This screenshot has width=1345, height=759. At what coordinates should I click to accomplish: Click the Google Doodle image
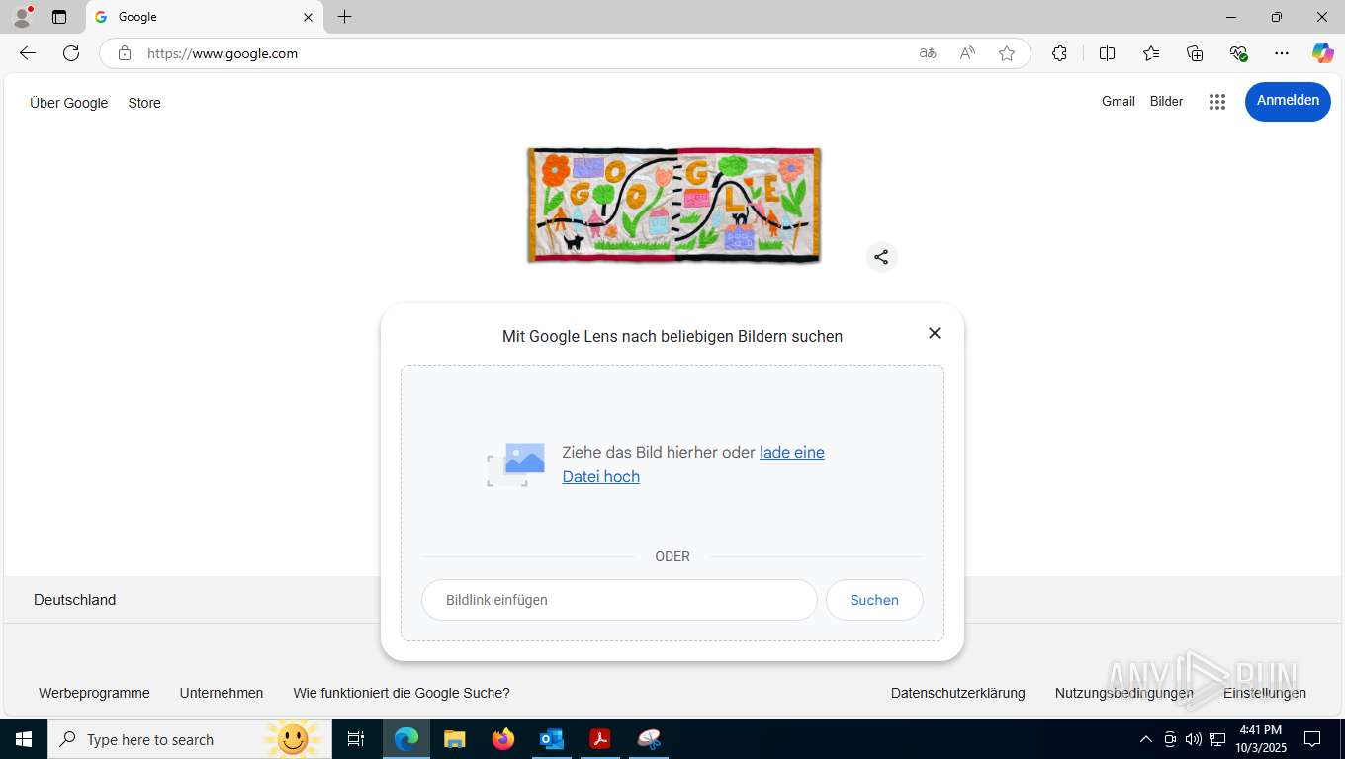tap(673, 206)
